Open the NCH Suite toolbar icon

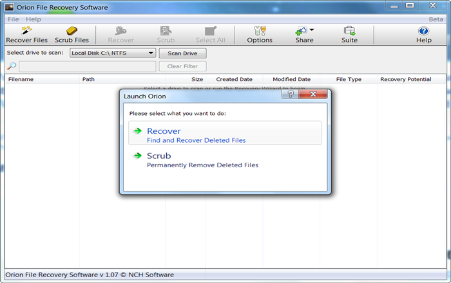click(x=349, y=35)
